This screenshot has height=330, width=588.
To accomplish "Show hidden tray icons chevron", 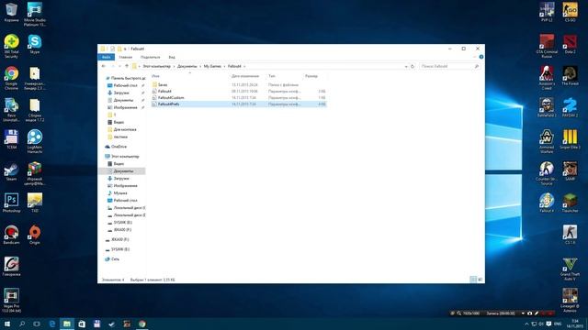I will 526,324.
